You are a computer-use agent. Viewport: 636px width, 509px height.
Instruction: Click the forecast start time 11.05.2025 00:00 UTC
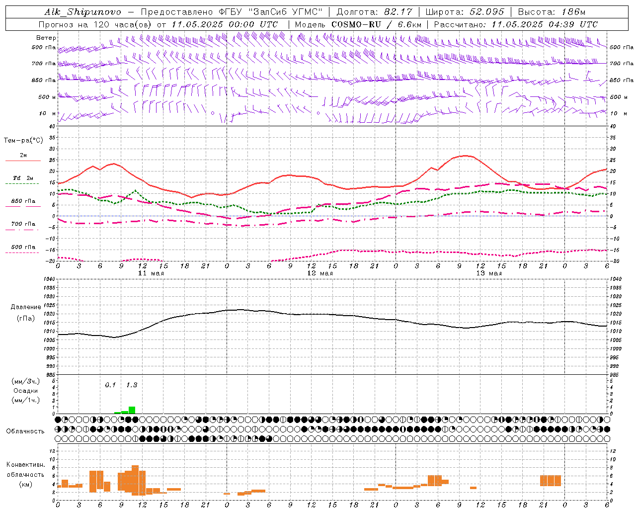pos(225,24)
